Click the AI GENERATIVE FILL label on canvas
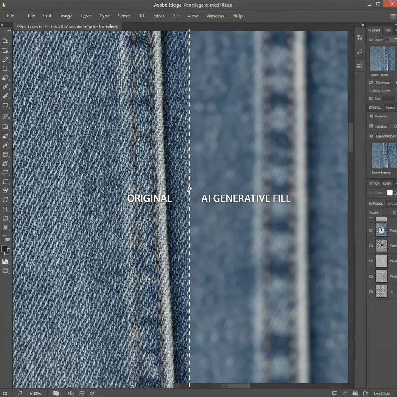This screenshot has height=397, width=397. click(246, 198)
